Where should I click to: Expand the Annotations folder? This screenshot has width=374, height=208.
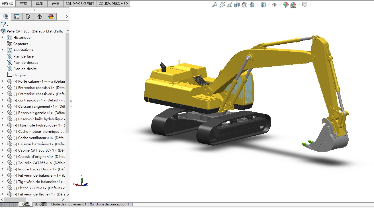(3, 50)
